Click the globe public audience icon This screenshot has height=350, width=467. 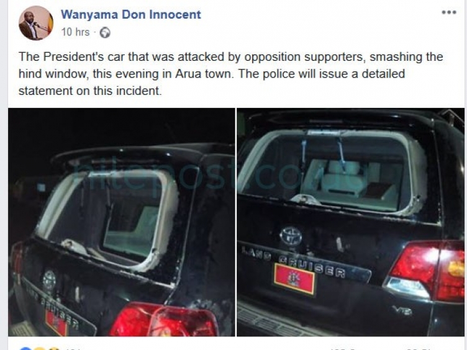(x=105, y=32)
